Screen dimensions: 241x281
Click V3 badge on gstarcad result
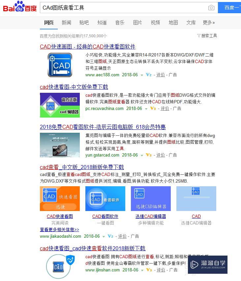[x=149, y=155]
